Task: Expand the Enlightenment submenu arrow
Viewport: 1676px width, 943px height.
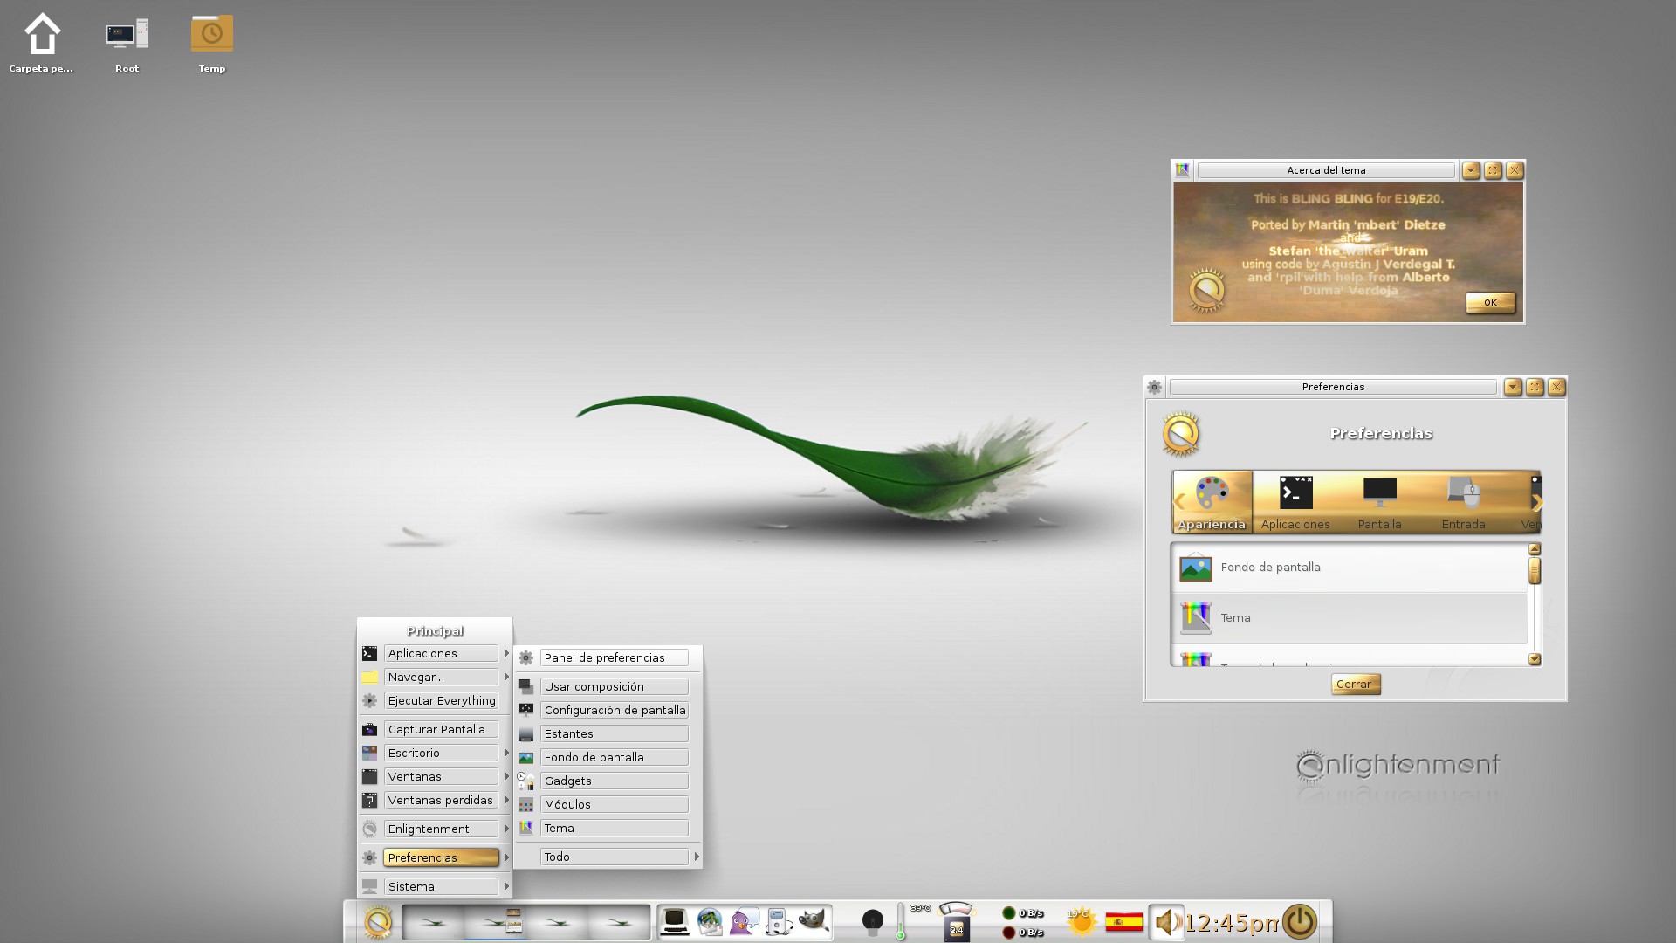Action: 506,829
